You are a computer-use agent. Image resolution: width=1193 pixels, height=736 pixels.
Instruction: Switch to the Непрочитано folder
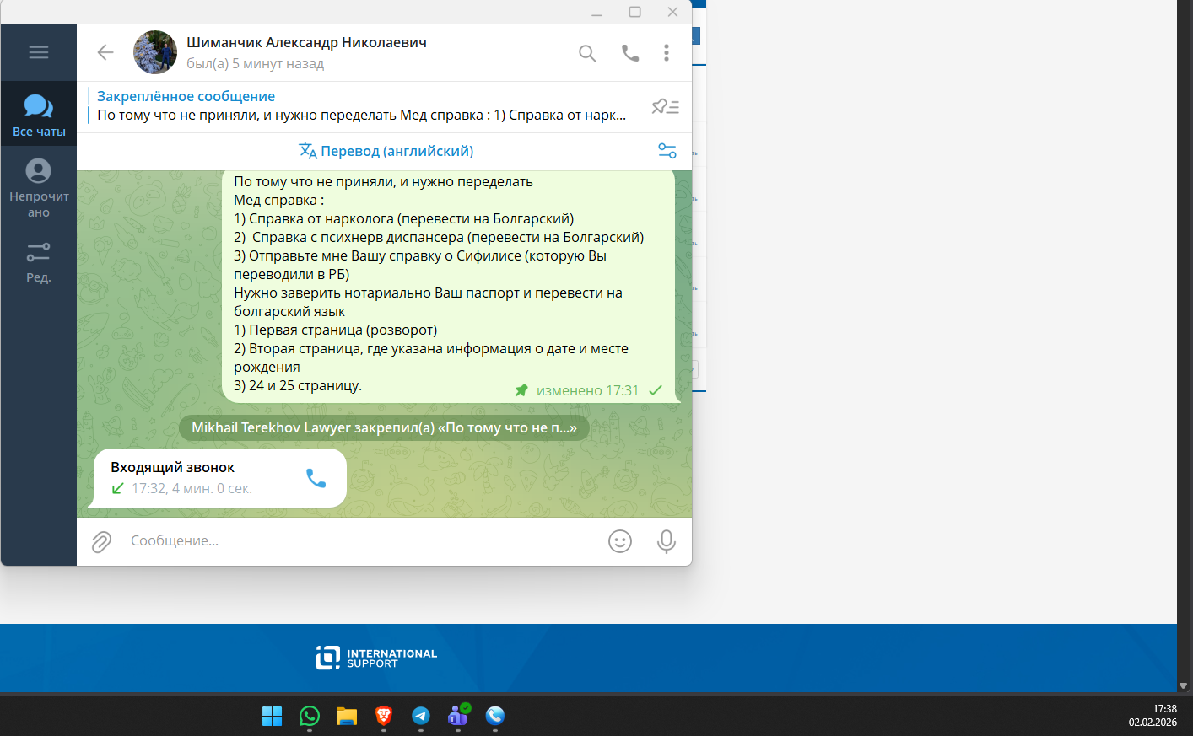tap(39, 189)
